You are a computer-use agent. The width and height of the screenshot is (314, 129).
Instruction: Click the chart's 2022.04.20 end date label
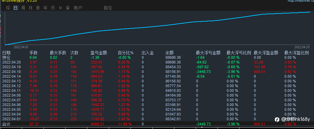coord(302,47)
